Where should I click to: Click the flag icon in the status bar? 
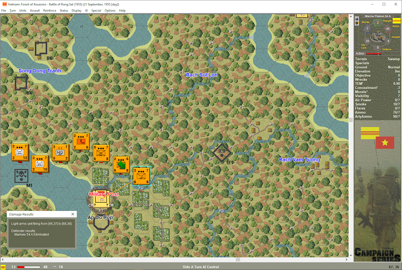coord(3,267)
